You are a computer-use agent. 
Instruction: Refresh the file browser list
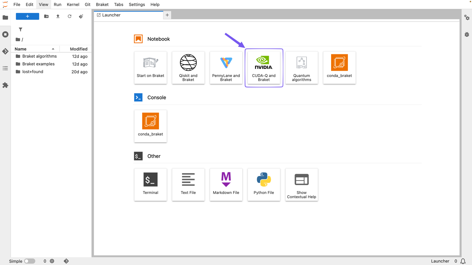tap(69, 16)
